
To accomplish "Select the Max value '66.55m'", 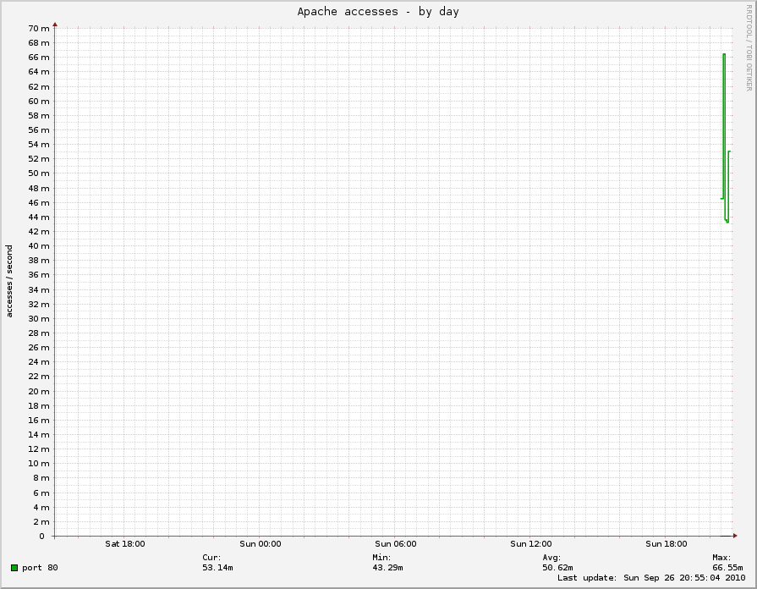I will 727,567.
